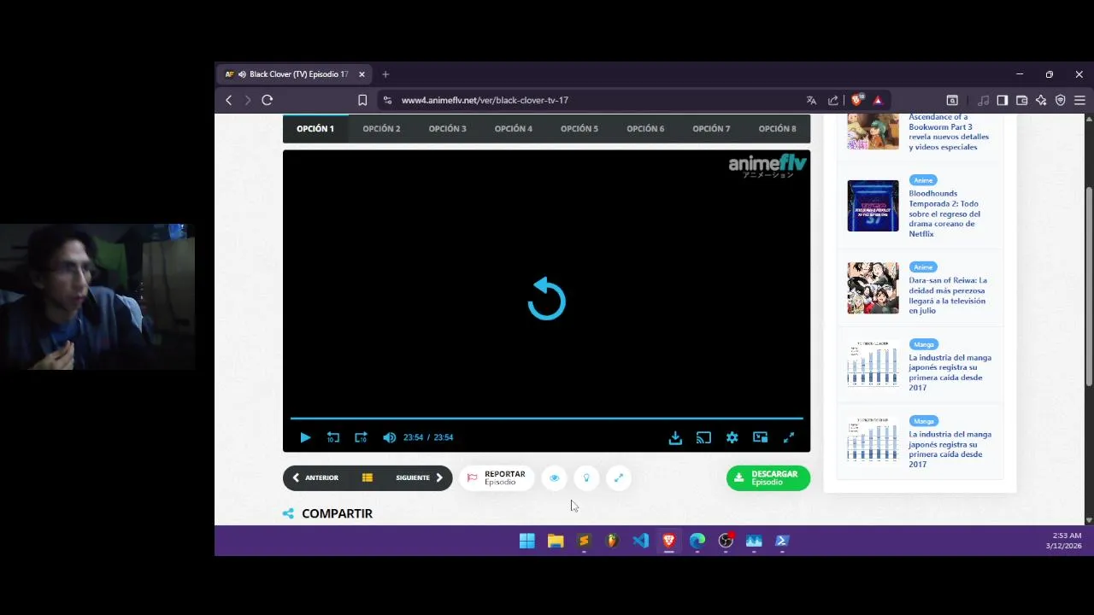Click the player's download video icon
The image size is (1094, 615).
[675, 437]
